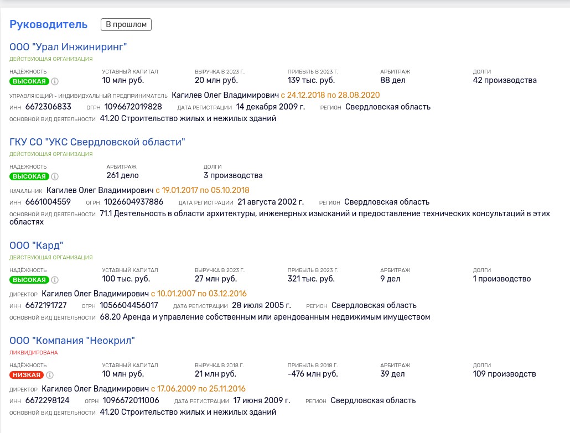This screenshot has height=433, width=570.
Task: Open the ГКУ СО "УКС Свердловской области" link
Action: (97, 142)
